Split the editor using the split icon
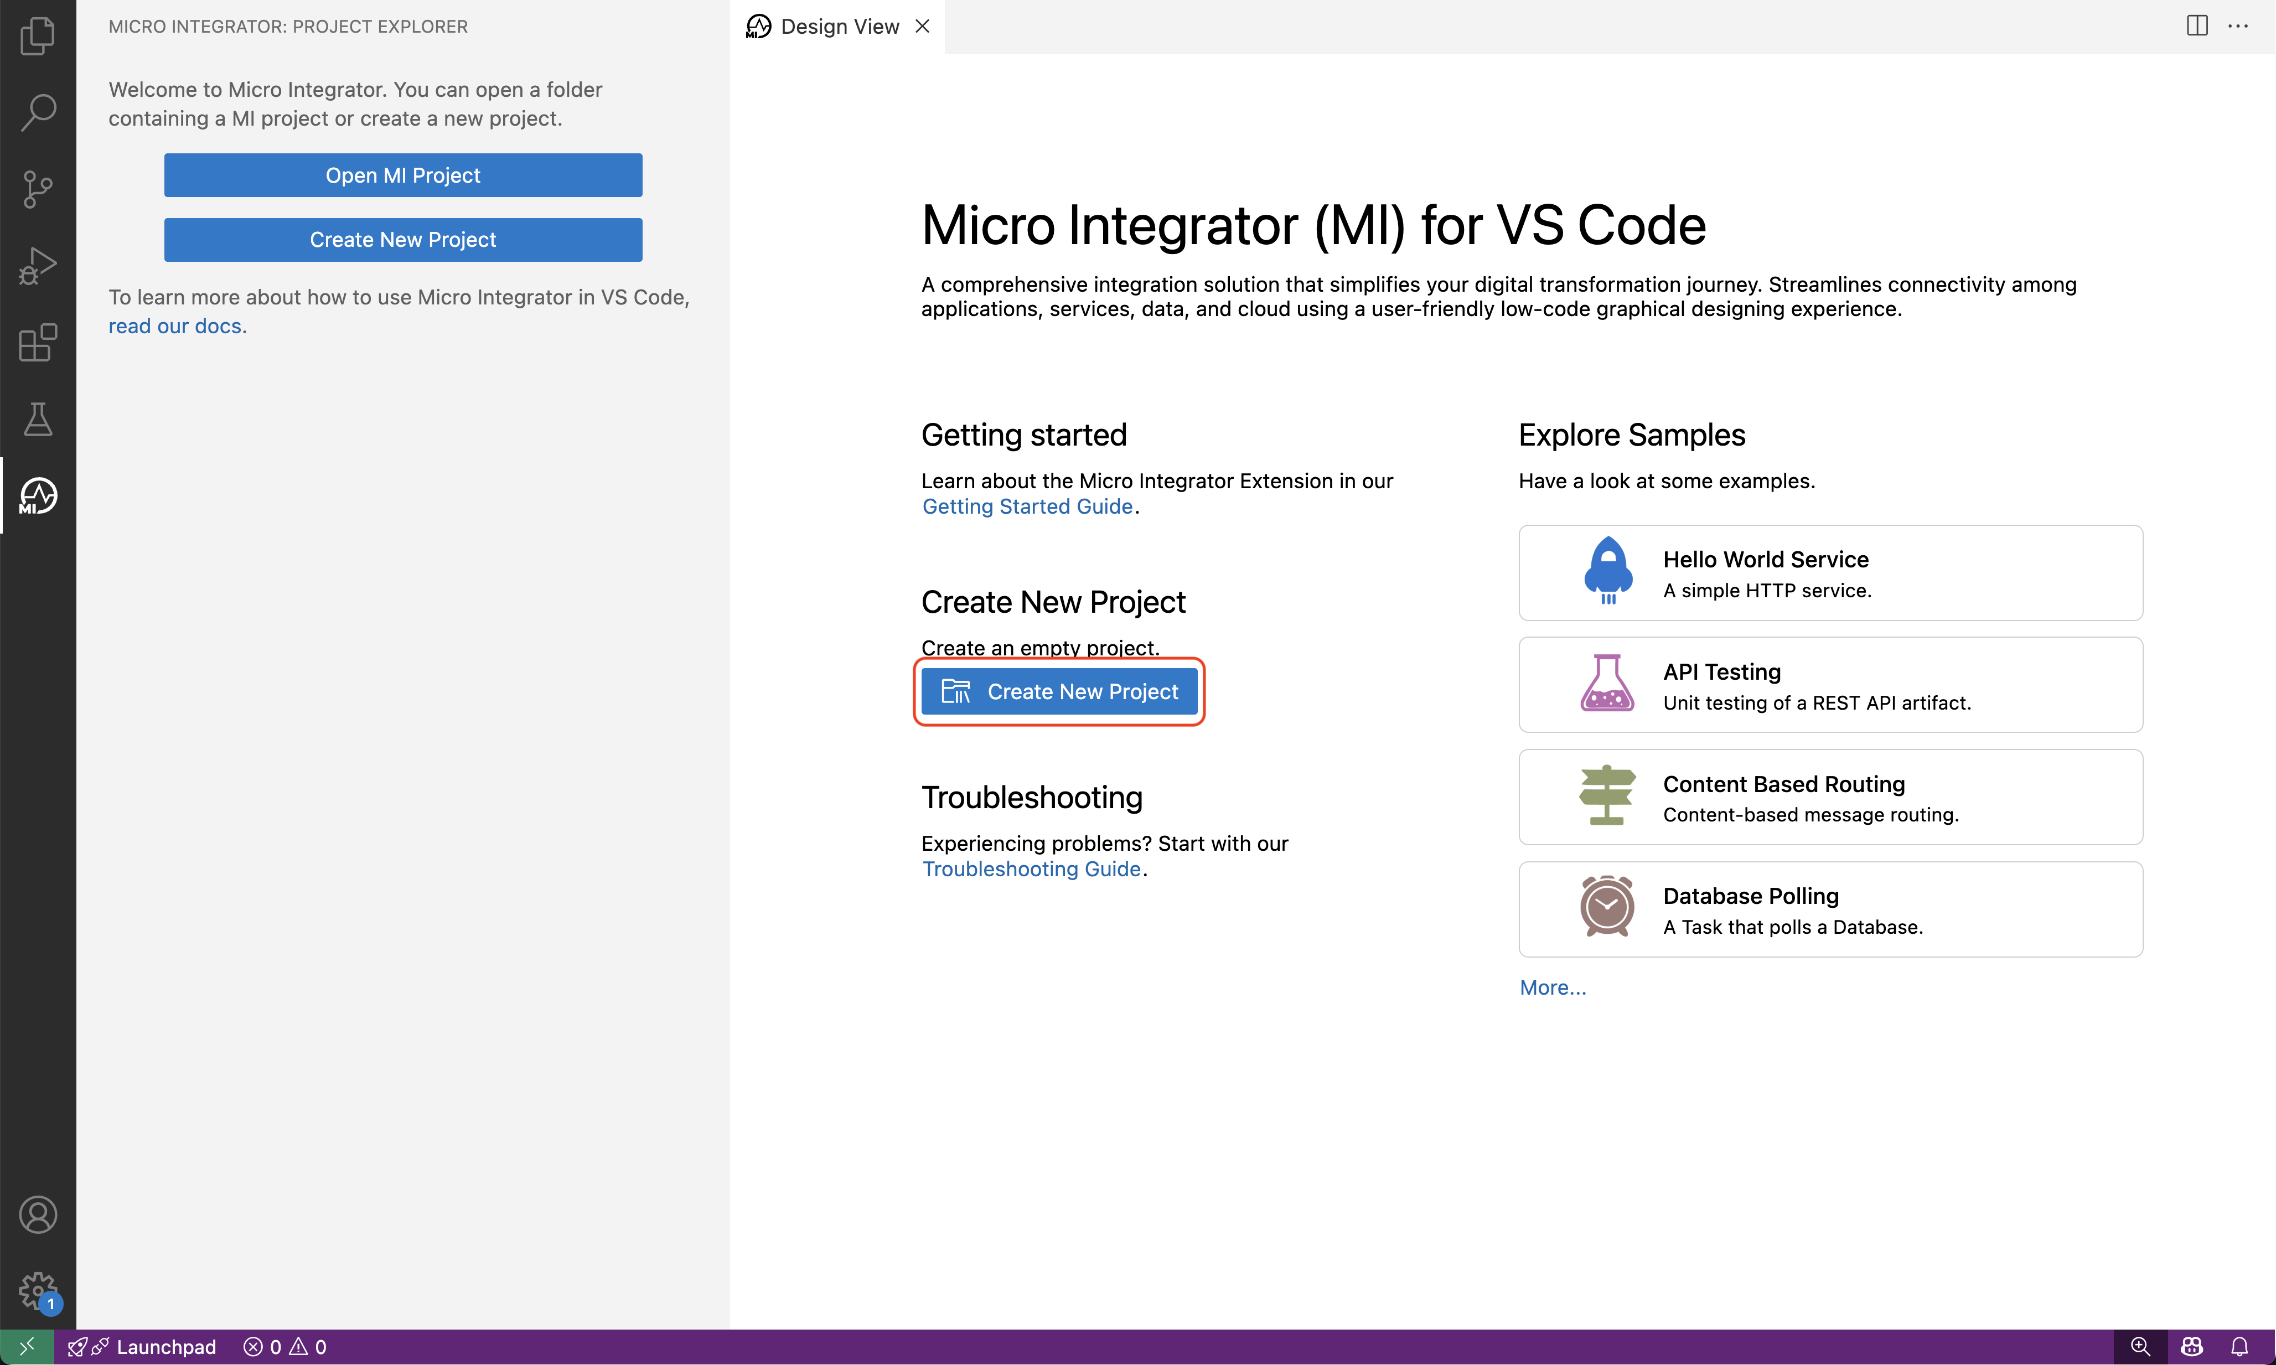Screen dimensions: 2276x1365 (x=2196, y=26)
